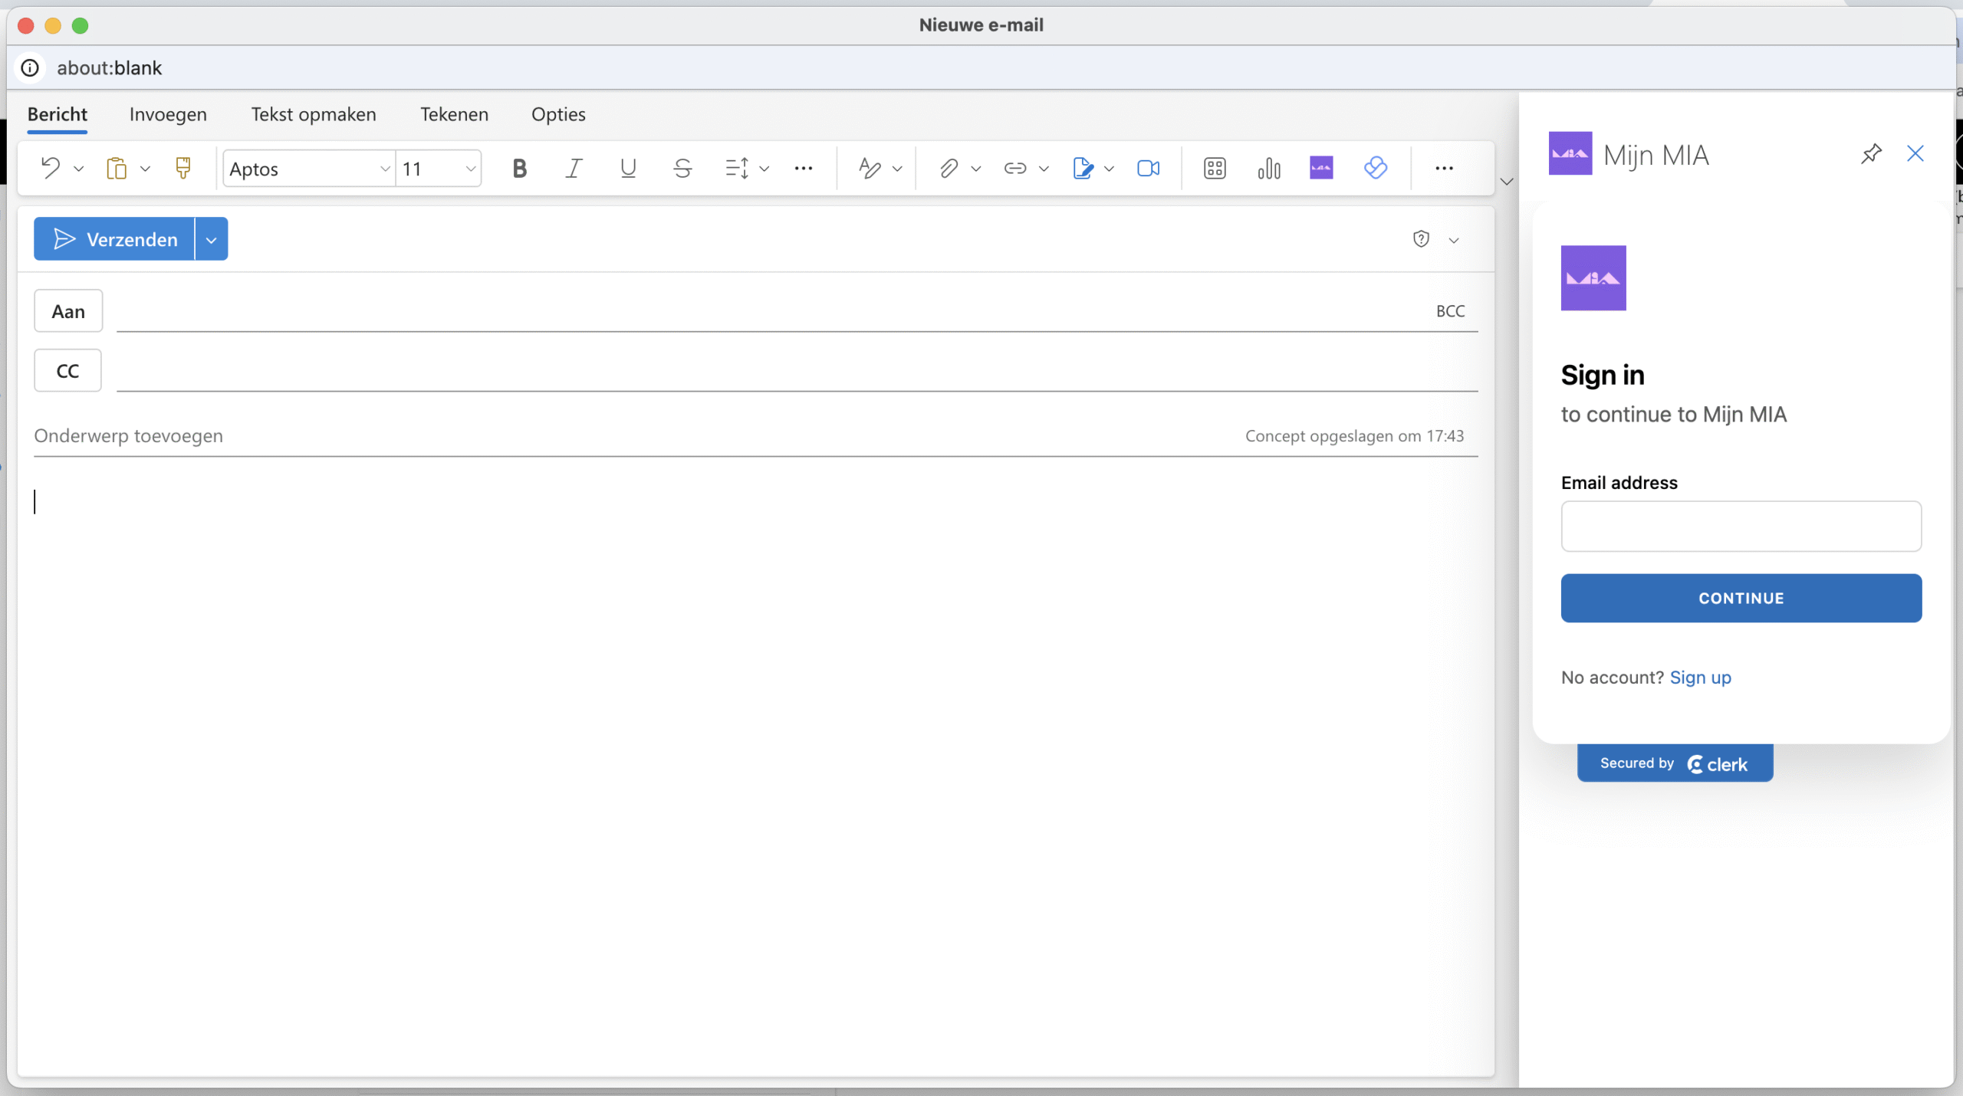
Task: Click the Email address input field
Action: click(x=1741, y=527)
